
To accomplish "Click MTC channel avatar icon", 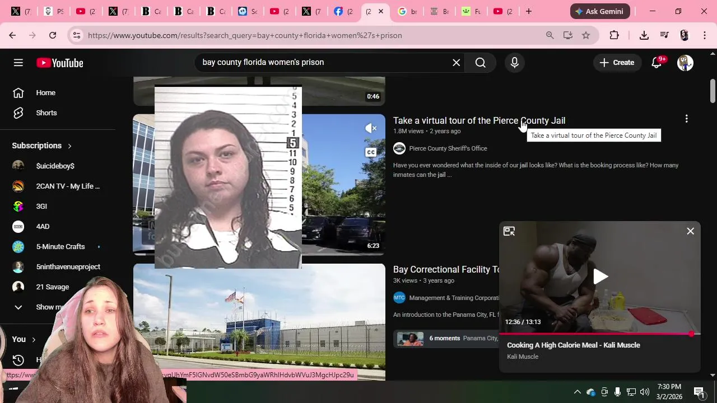I will tap(399, 298).
